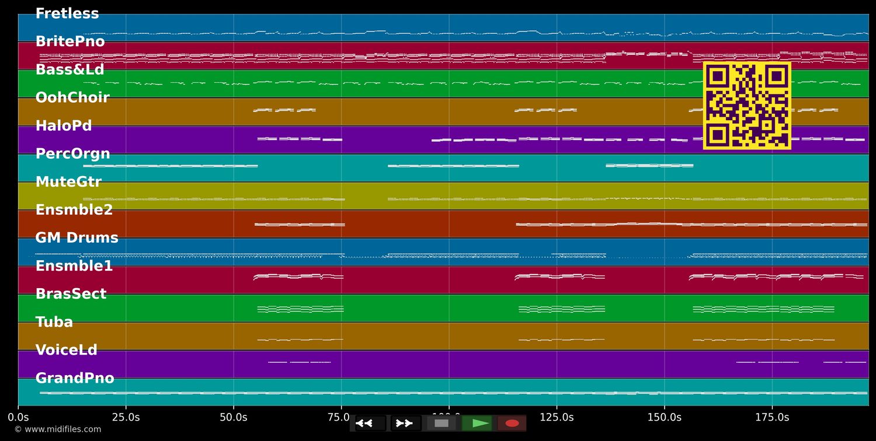The height and width of the screenshot is (441, 876).
Task: Select the Fretless track label
Action: 67,14
